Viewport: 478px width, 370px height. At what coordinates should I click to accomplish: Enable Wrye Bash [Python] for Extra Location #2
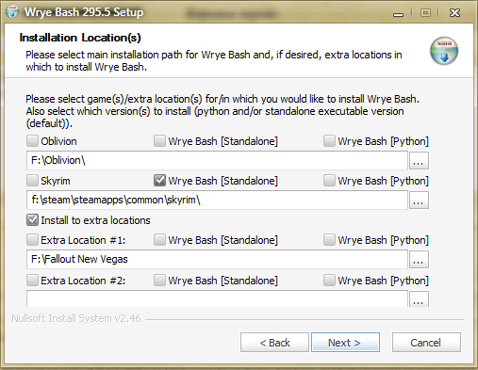tap(329, 281)
